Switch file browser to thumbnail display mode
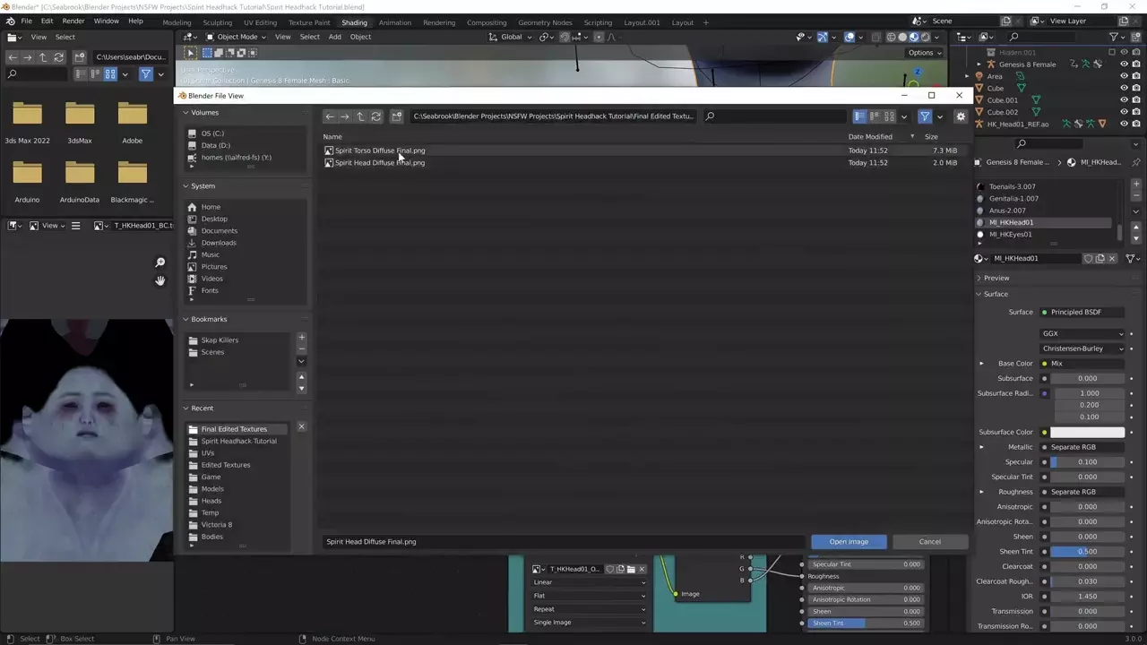This screenshot has height=645, width=1147. coord(889,116)
